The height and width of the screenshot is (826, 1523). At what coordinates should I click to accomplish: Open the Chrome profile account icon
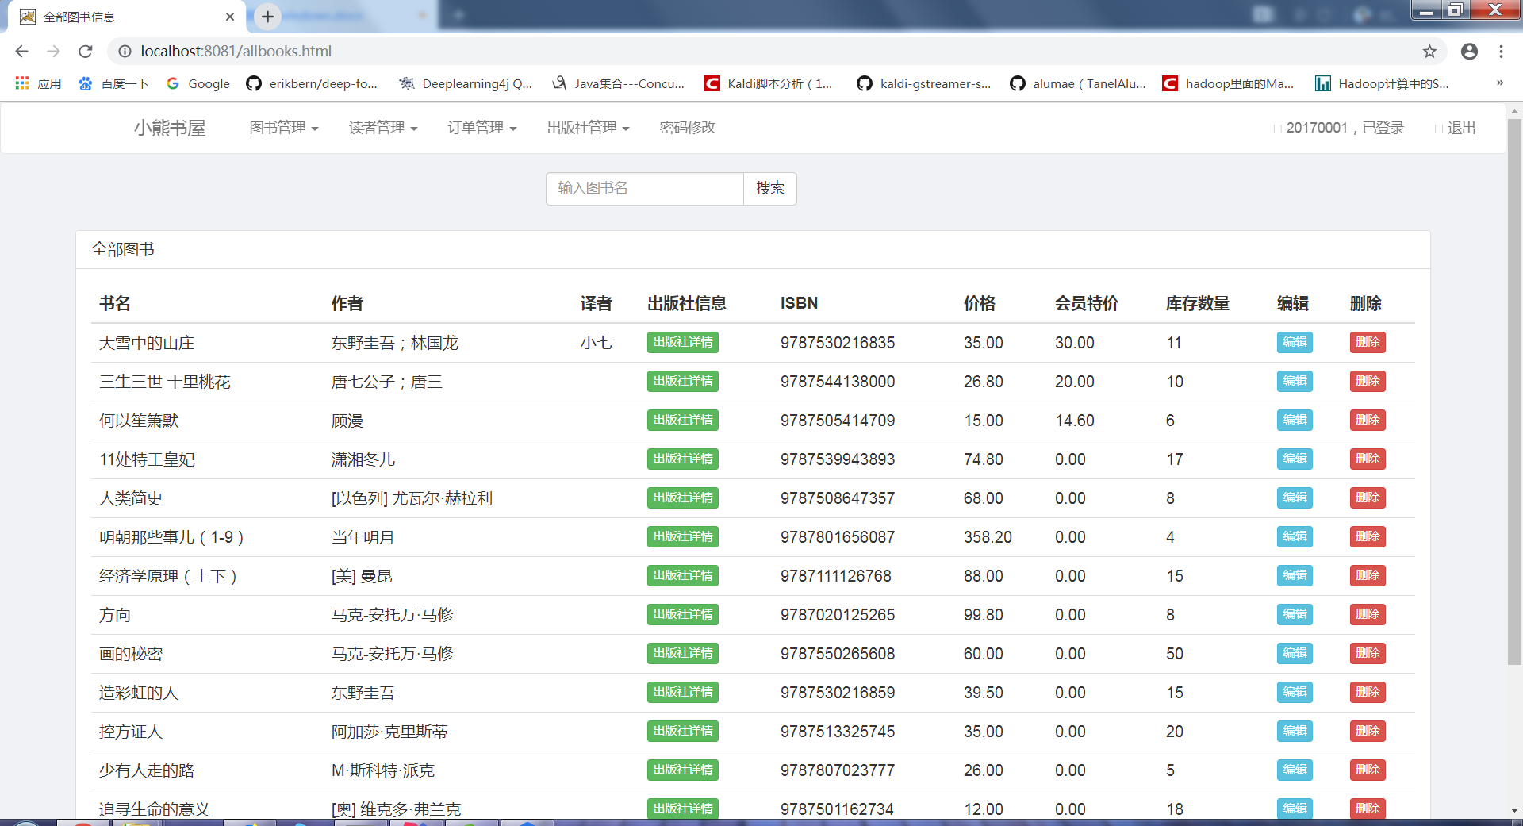(x=1469, y=52)
